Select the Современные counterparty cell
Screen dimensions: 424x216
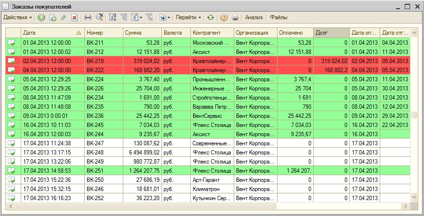tap(212, 143)
